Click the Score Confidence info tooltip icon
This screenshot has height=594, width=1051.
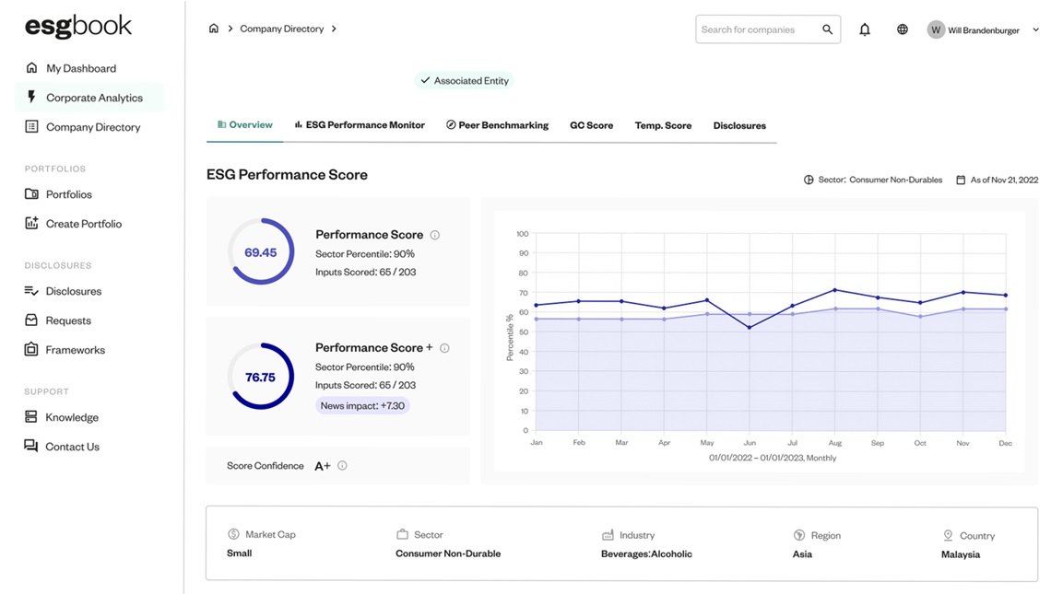342,465
